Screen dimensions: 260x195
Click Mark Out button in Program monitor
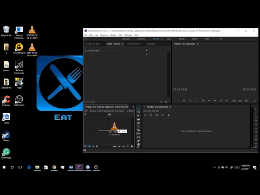[x=196, y=101]
